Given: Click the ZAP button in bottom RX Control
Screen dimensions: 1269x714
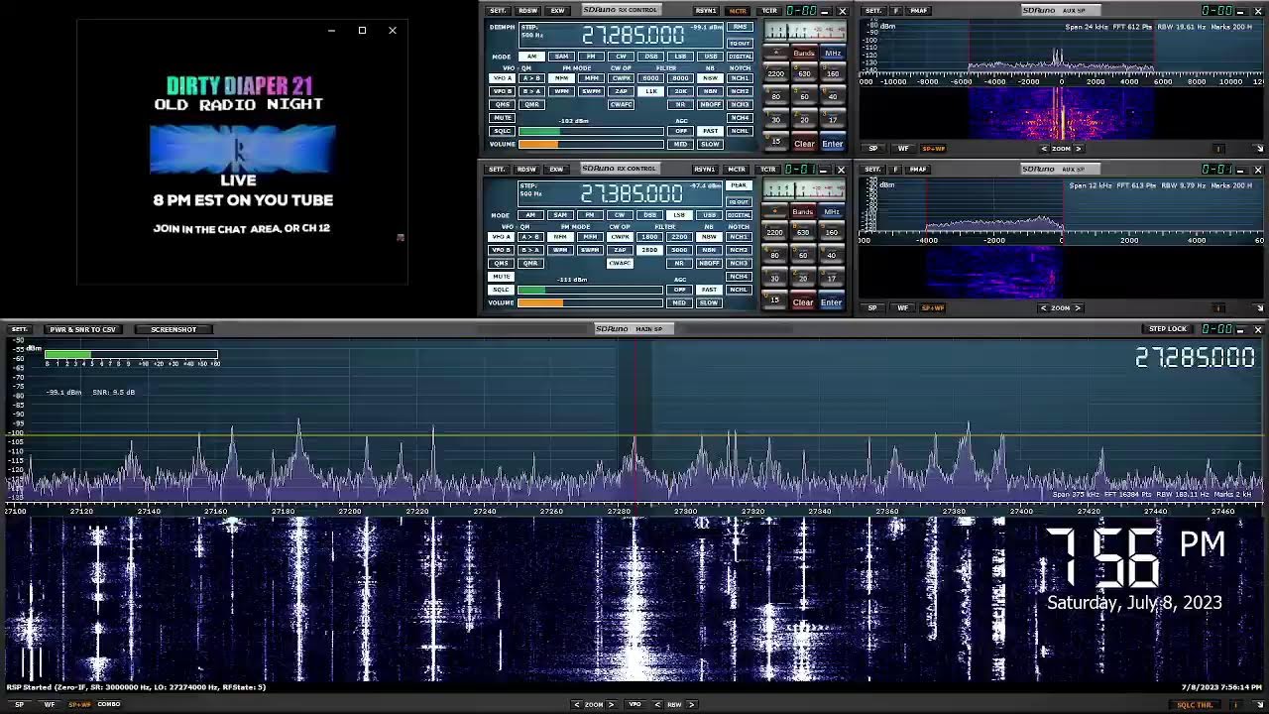Looking at the screenshot, I should pos(620,250).
